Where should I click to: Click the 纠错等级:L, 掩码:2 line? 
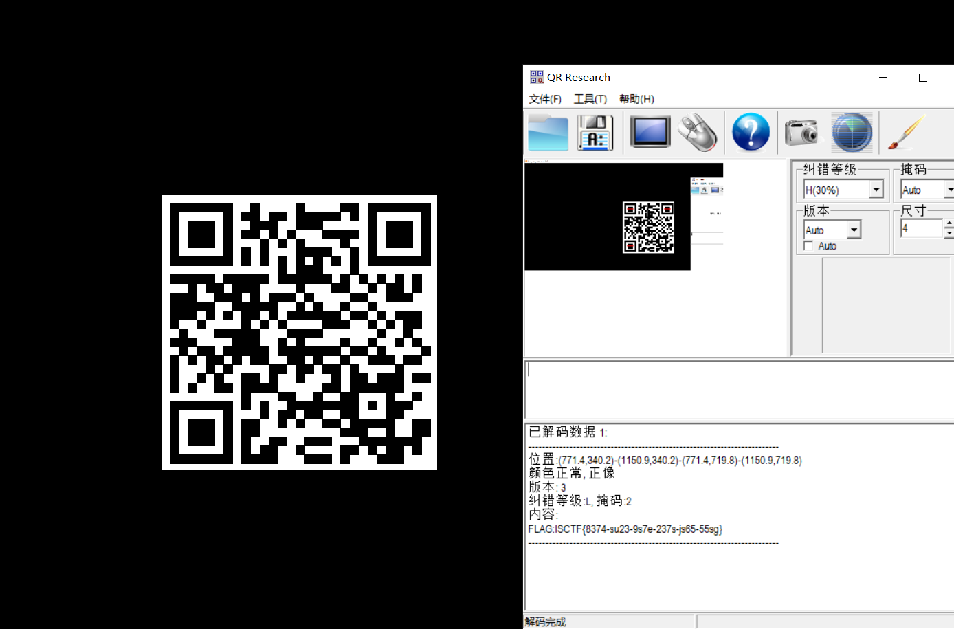[579, 500]
